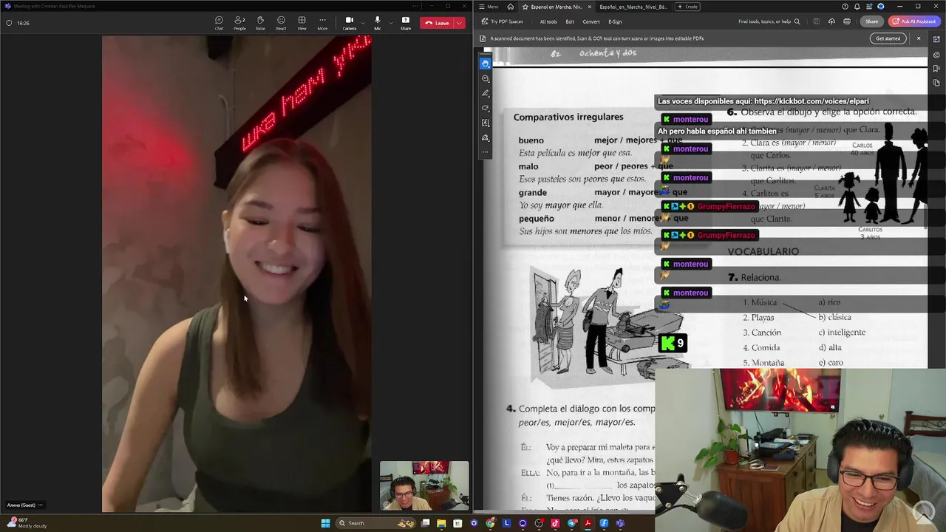Open the Acrobat right-side pages panel icon
Image resolution: width=946 pixels, height=532 pixels.
click(x=936, y=83)
